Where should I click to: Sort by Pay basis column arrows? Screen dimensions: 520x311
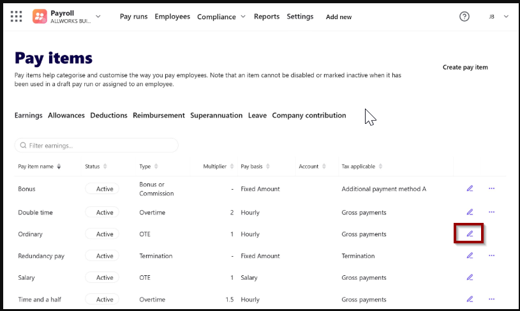point(267,166)
